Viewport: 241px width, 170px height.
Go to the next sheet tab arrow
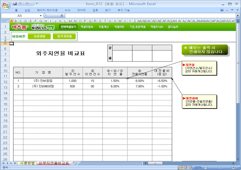pos(11,163)
